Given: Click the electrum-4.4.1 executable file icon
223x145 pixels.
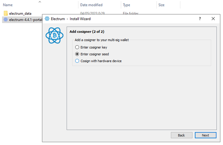Looking at the screenshot, I should [x=6, y=20].
